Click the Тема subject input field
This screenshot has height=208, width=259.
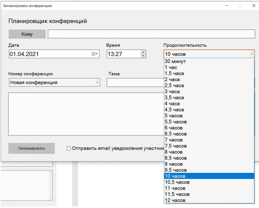tap(135, 82)
